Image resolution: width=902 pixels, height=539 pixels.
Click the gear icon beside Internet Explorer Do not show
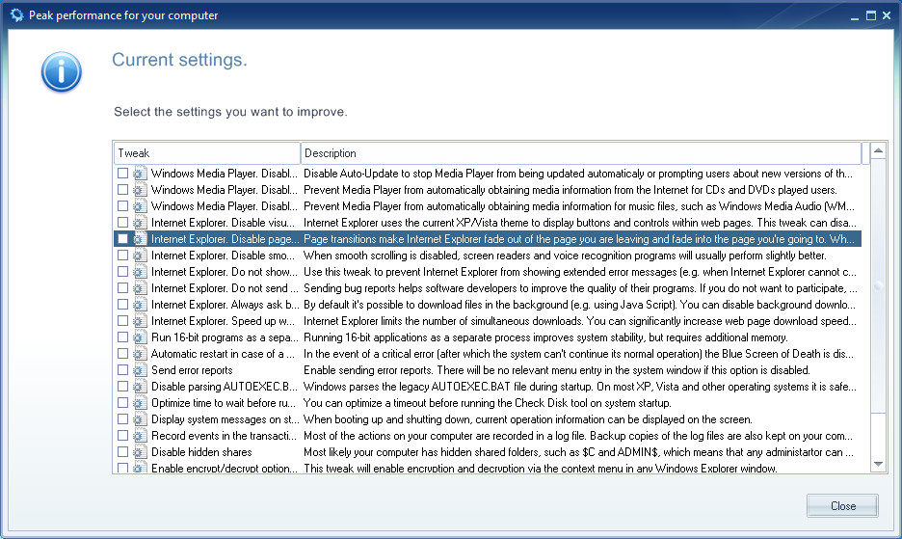[x=139, y=272]
